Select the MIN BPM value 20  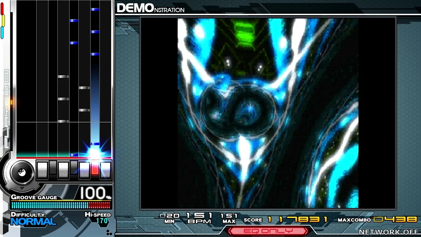coord(170,216)
